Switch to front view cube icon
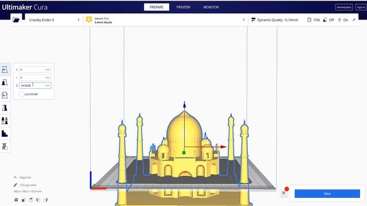The image size is (367, 206). [24, 200]
